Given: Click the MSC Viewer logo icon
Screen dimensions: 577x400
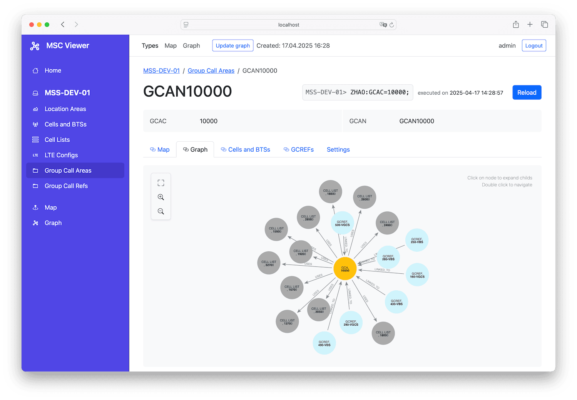Looking at the screenshot, I should [x=35, y=46].
